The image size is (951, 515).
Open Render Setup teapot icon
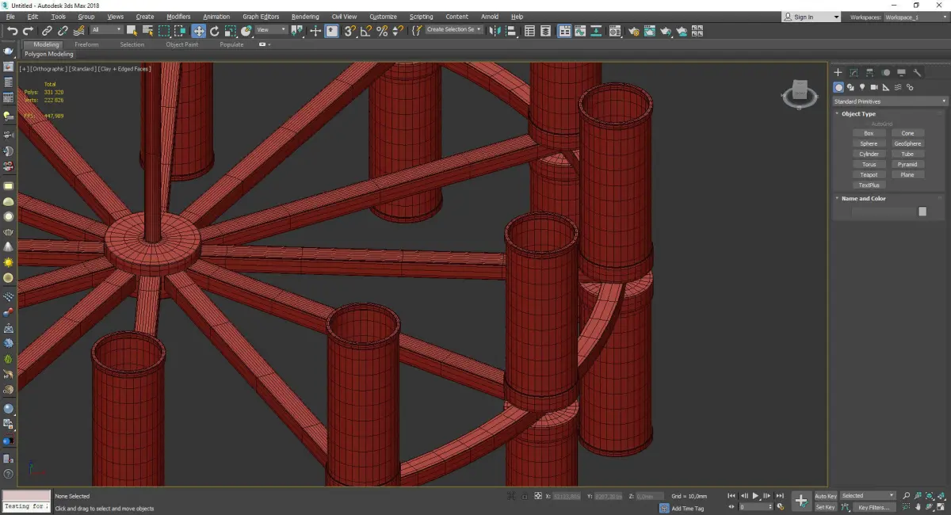[x=634, y=31]
